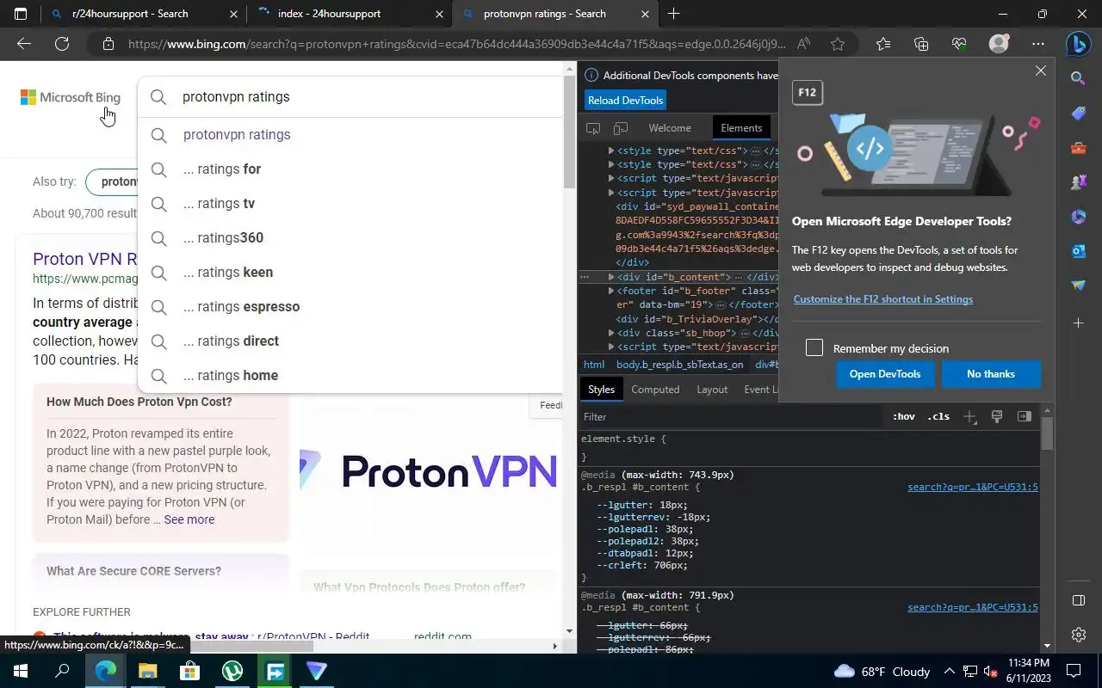Open the sidebar Microsoft 365 icon

click(x=1079, y=217)
